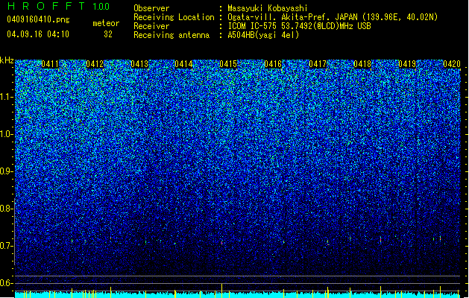Image resolution: width=469 pixels, height=298 pixels.
Task: Click the timestamp 04.09.16 04:10
Action: 38,34
